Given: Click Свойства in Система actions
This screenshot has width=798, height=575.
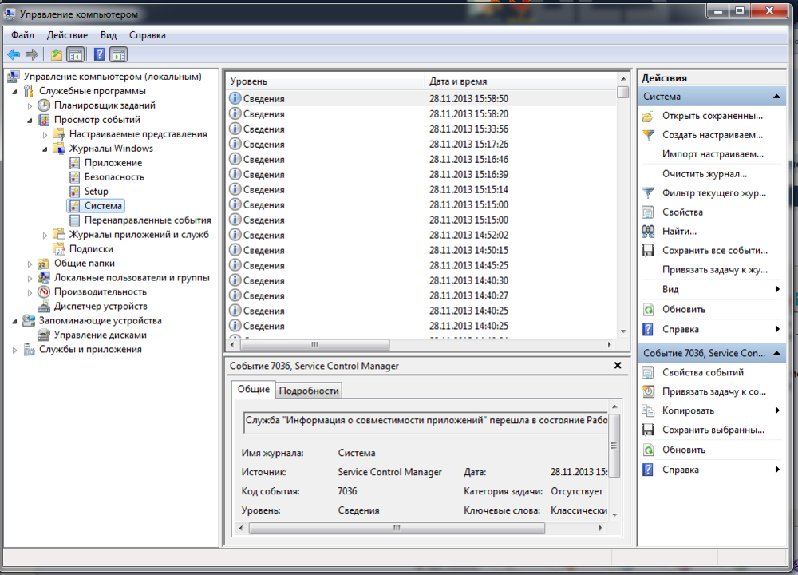Looking at the screenshot, I should [682, 212].
